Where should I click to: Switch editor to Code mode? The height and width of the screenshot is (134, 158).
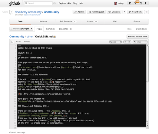(18, 42)
